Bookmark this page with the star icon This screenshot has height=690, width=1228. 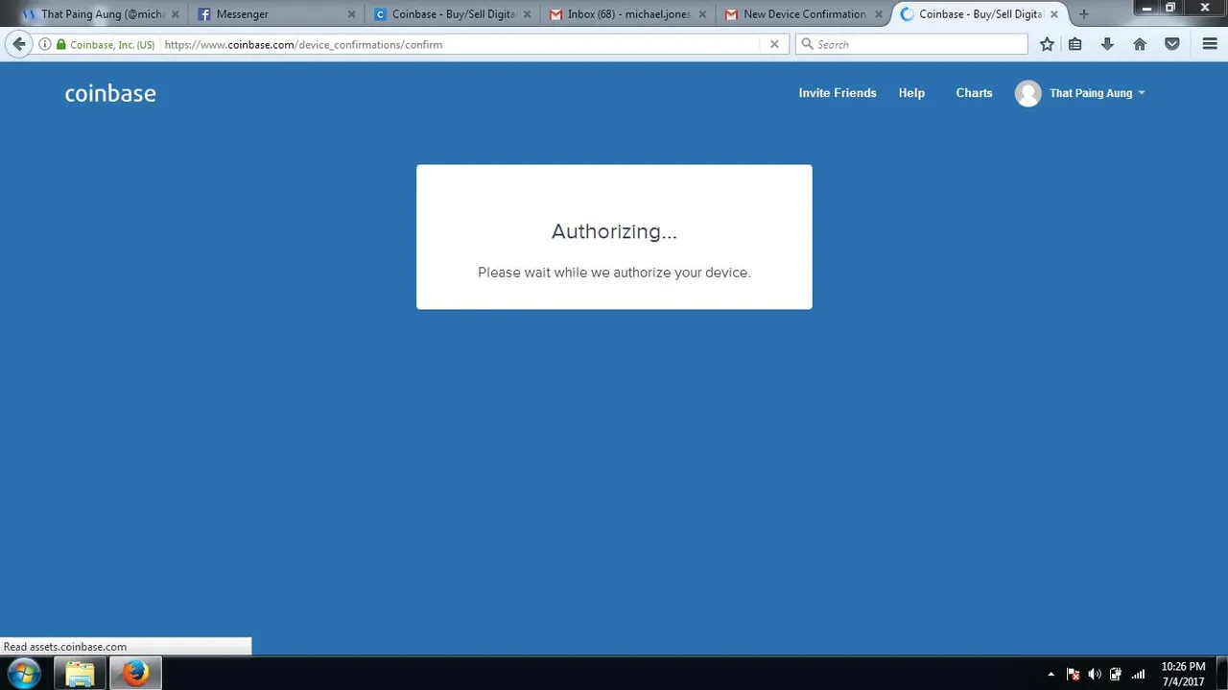1047,44
